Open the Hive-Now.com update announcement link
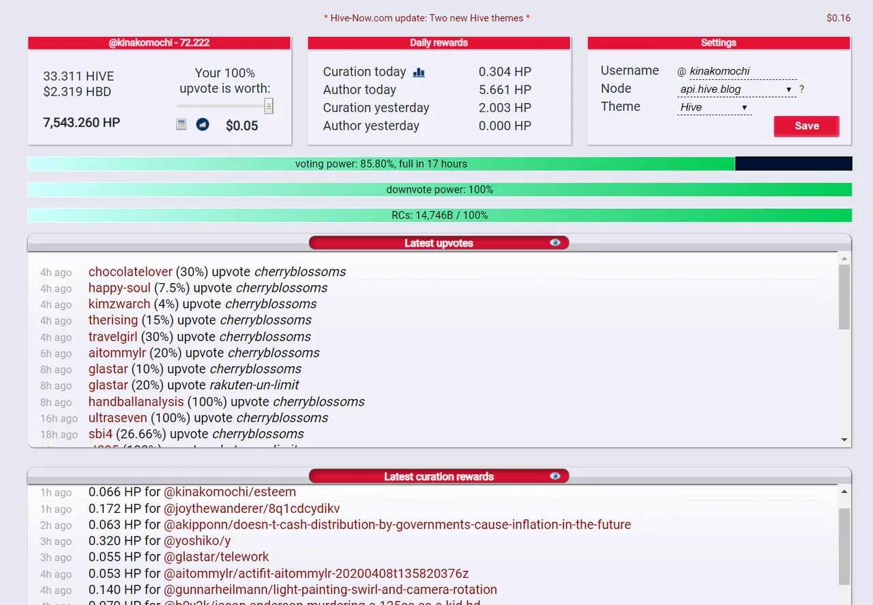The image size is (873, 605). (x=427, y=18)
